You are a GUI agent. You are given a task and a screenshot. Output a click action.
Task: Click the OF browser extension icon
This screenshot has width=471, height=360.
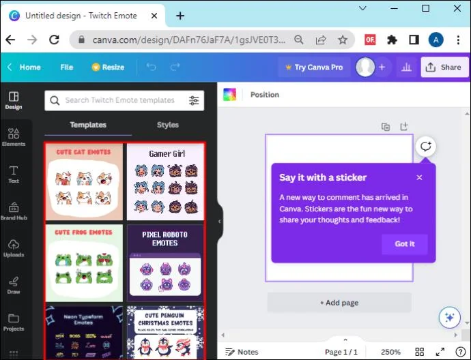[370, 40]
